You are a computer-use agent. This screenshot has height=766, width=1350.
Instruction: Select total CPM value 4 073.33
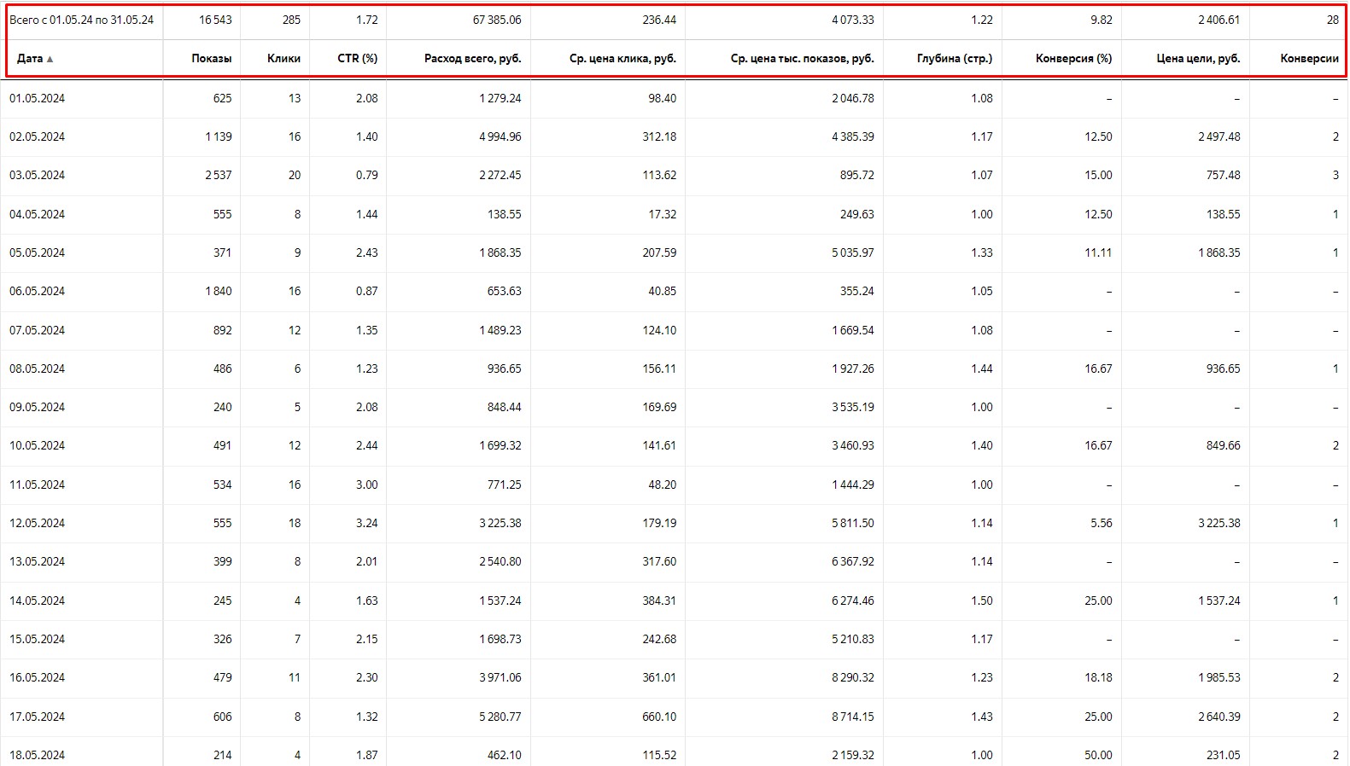pyautogui.click(x=852, y=20)
